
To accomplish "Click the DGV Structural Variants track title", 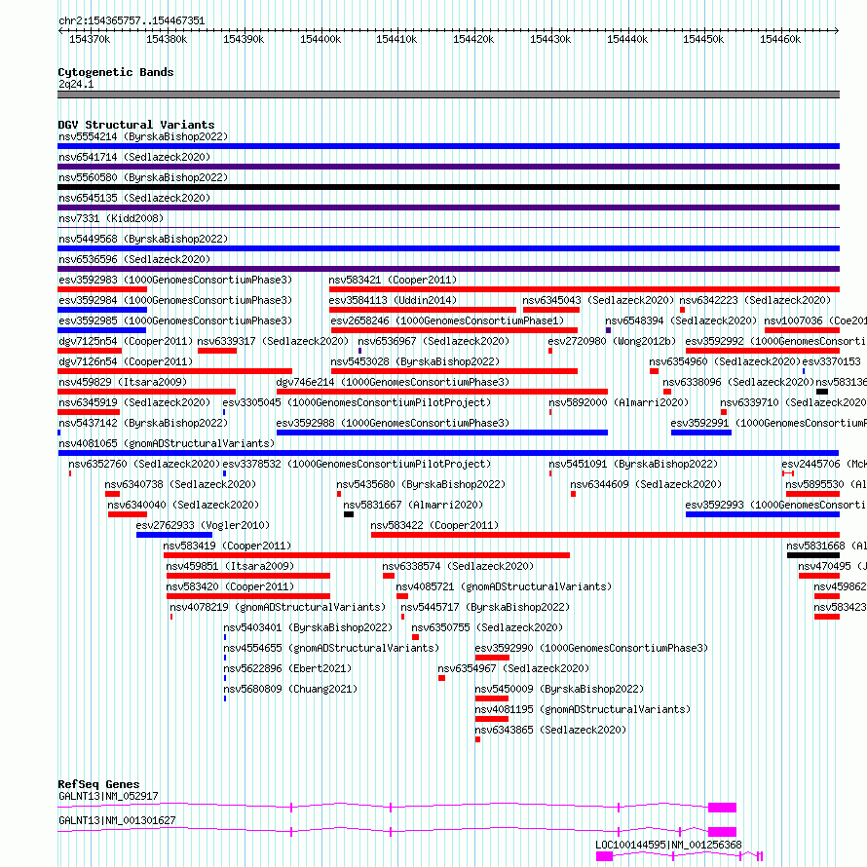I will point(136,125).
